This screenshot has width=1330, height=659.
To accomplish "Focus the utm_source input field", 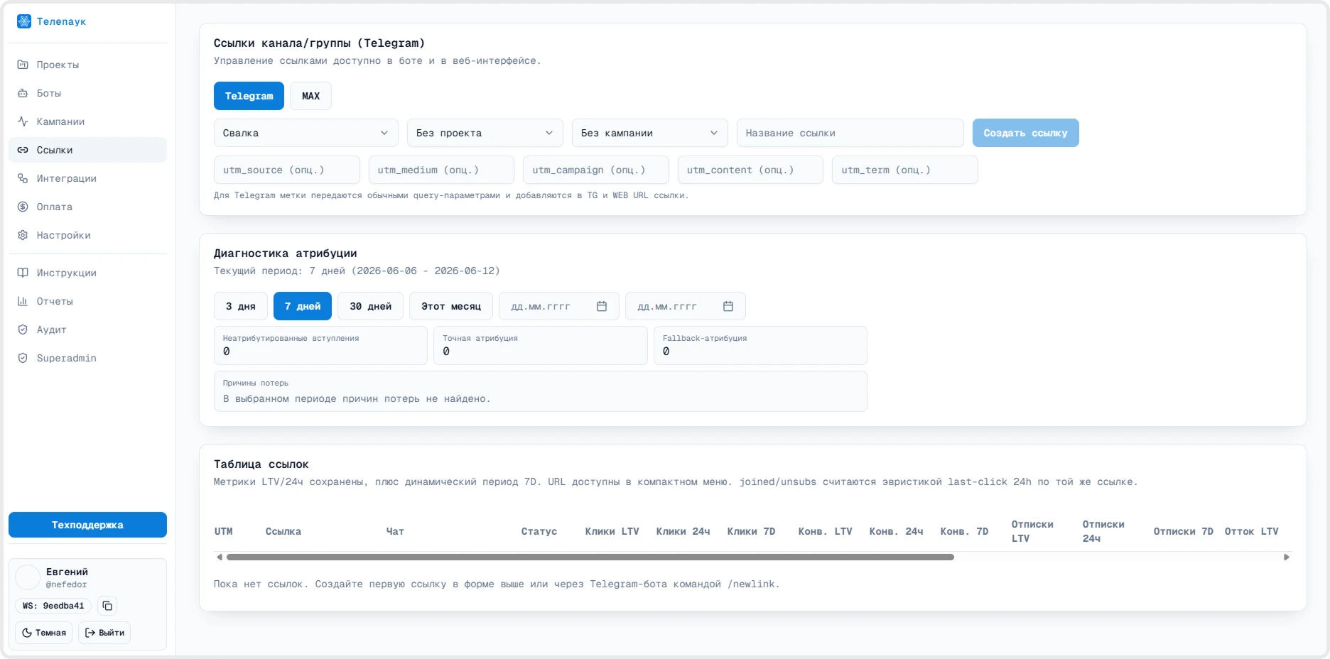I will tap(287, 170).
